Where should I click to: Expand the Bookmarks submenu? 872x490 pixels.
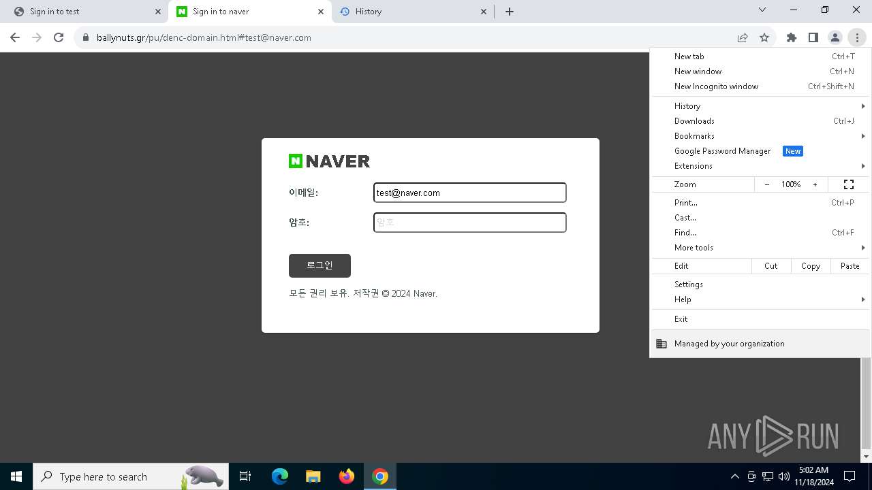pos(760,136)
